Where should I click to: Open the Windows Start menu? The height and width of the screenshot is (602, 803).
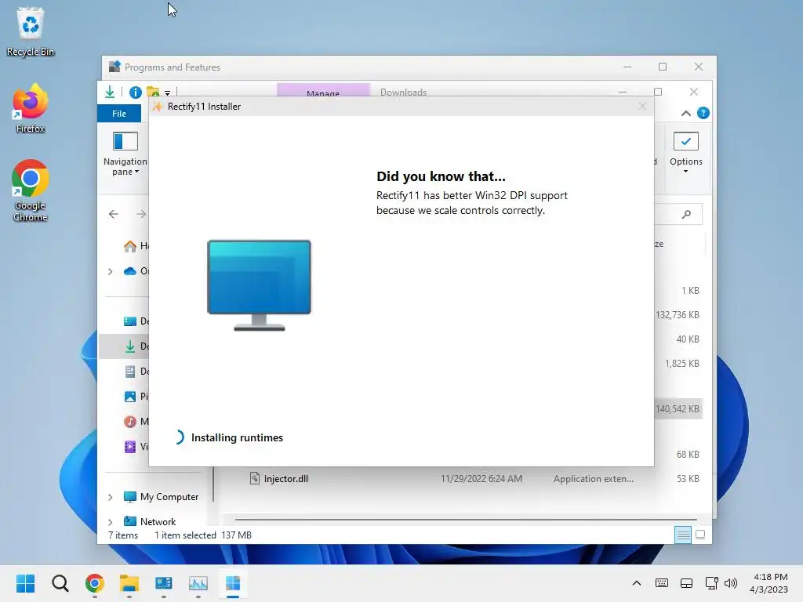point(26,583)
